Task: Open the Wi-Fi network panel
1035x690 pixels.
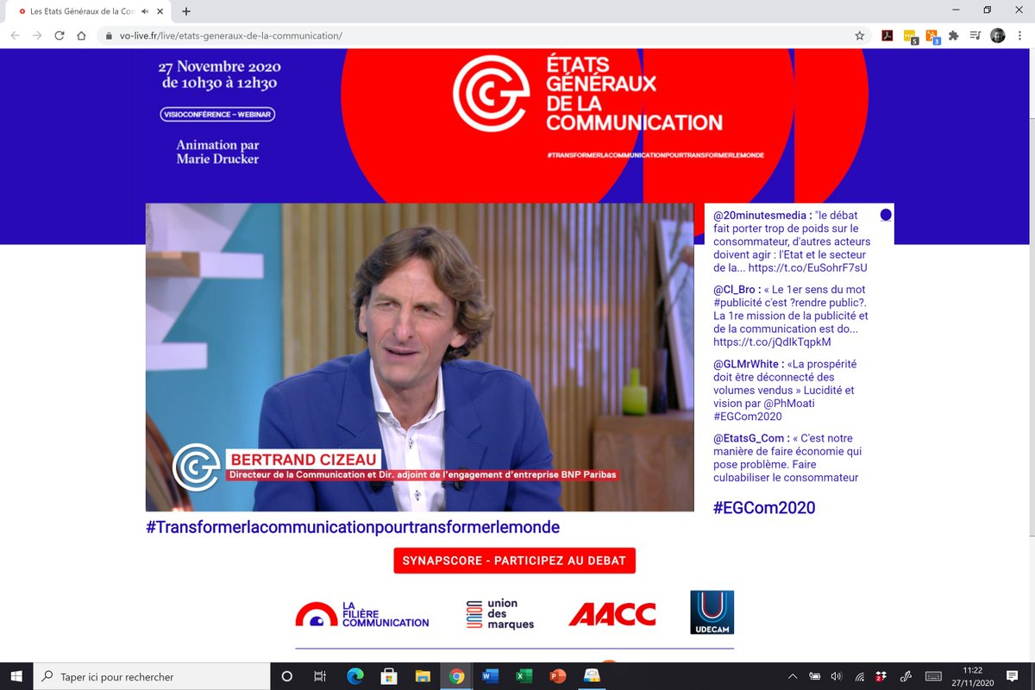Action: (859, 676)
